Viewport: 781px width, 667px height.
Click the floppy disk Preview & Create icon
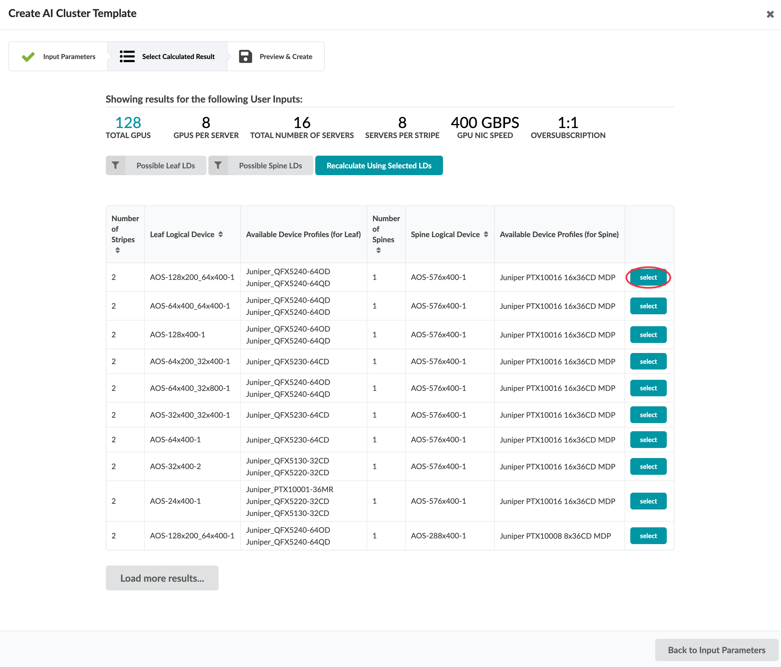pos(245,57)
